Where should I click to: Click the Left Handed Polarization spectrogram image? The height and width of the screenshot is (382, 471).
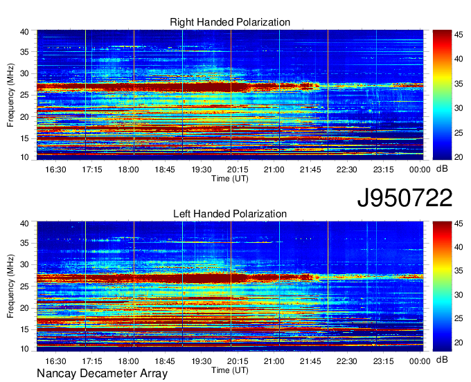click(x=230, y=286)
